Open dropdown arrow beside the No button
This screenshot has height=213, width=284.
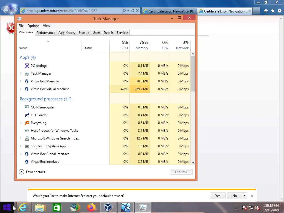245,196
